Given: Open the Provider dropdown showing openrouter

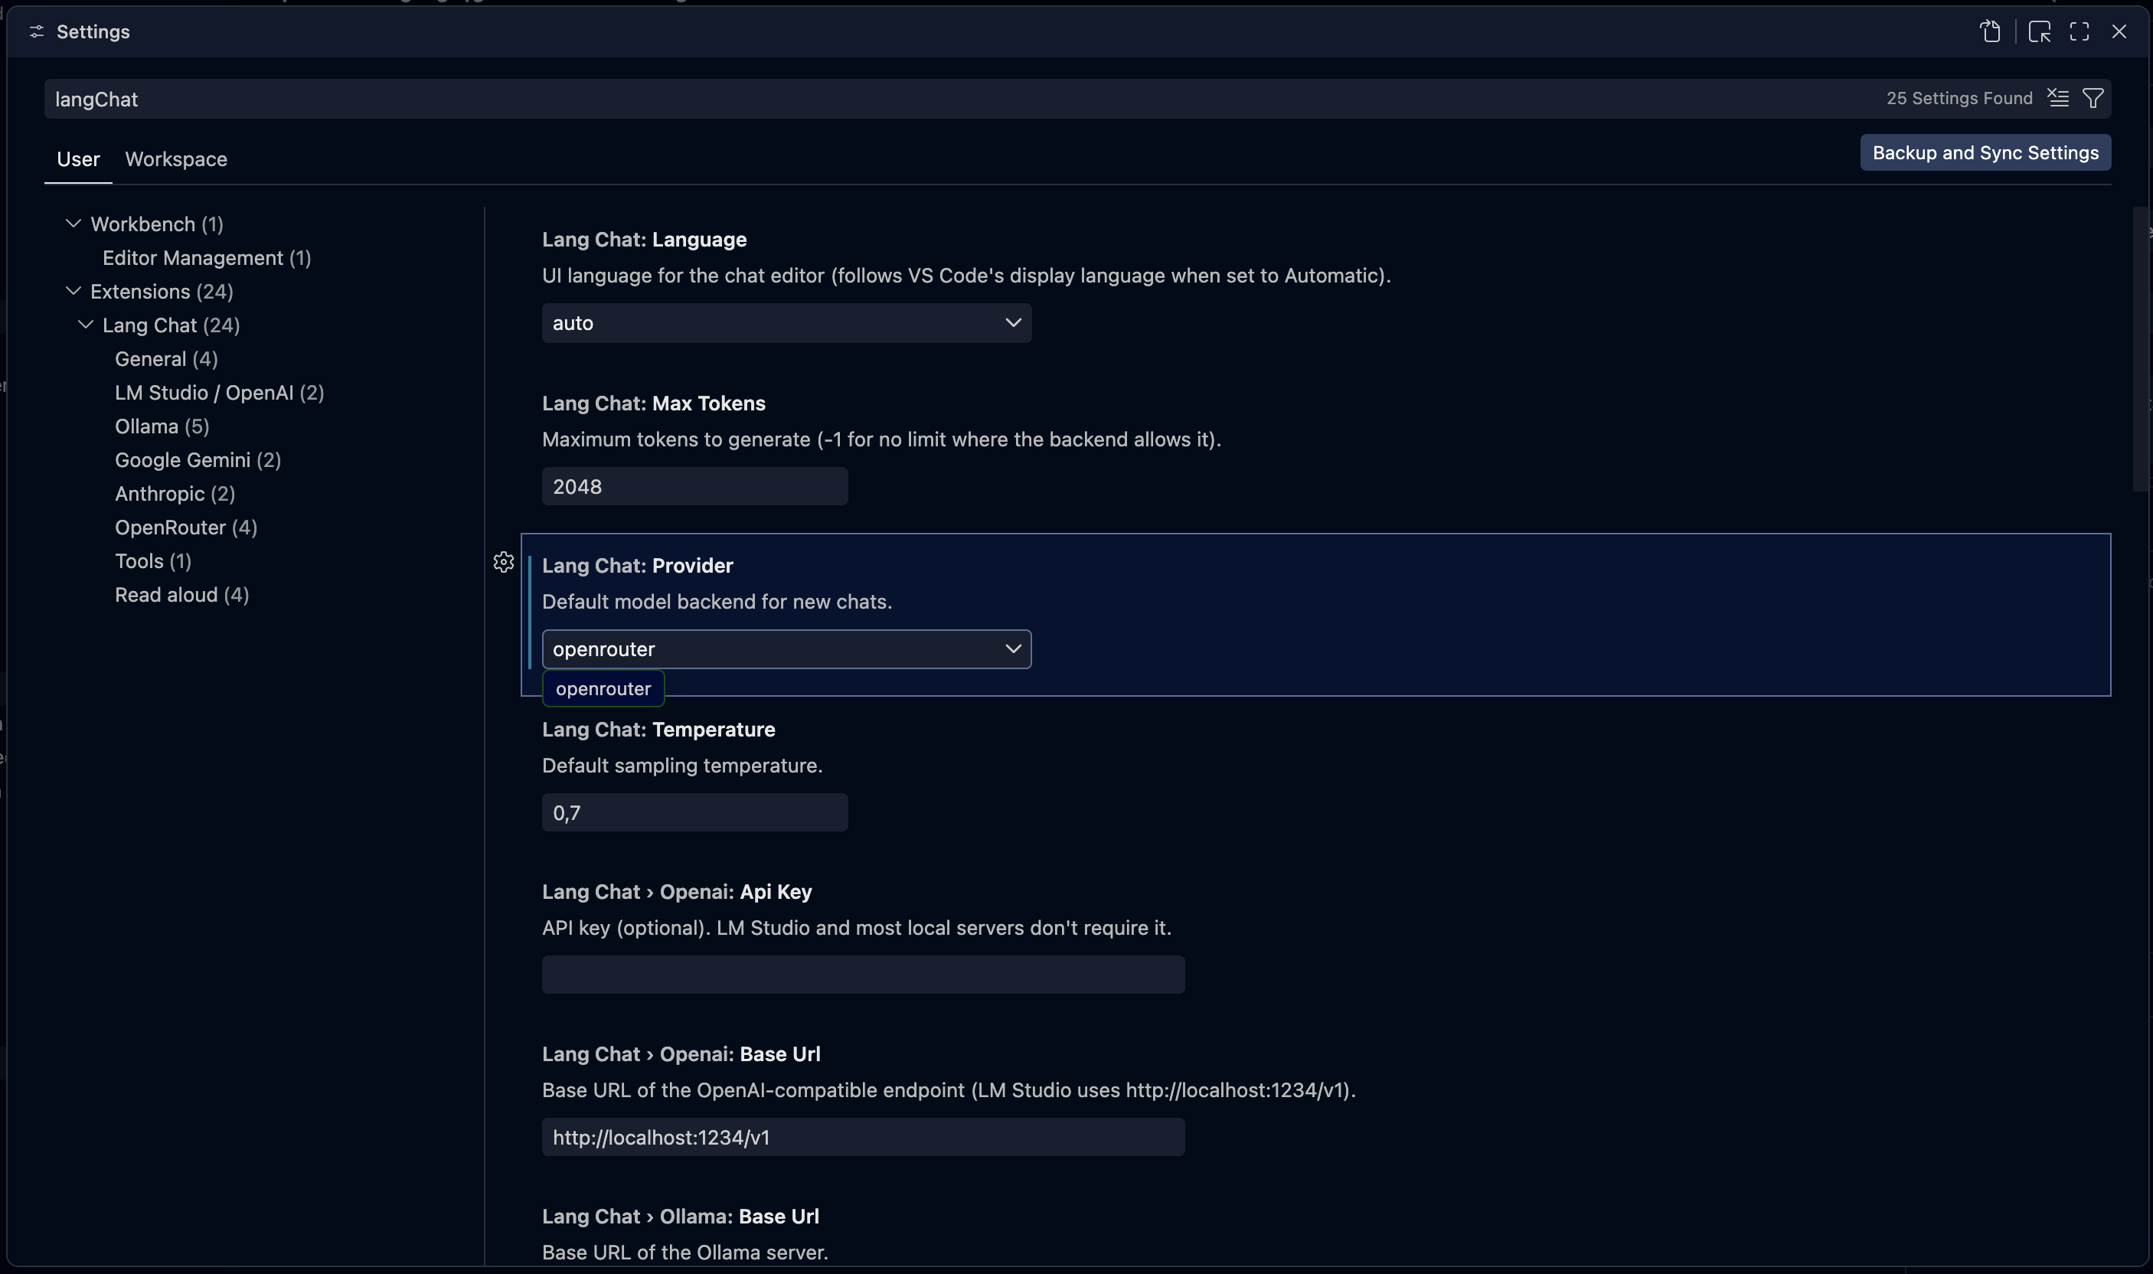Looking at the screenshot, I should [x=786, y=649].
